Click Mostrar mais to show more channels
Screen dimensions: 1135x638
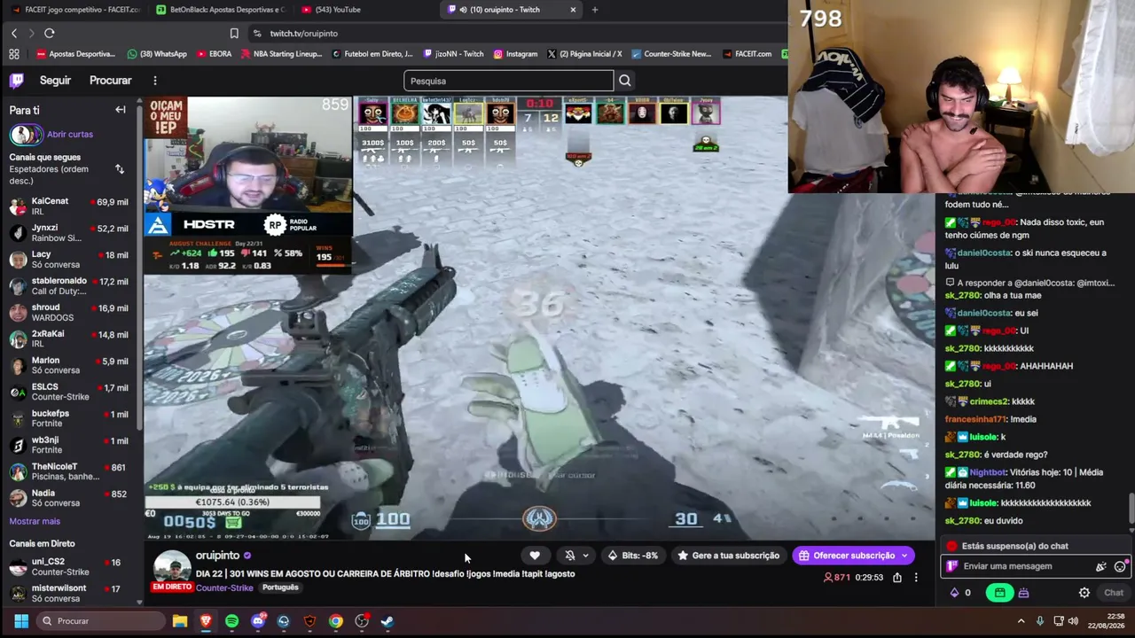35,521
